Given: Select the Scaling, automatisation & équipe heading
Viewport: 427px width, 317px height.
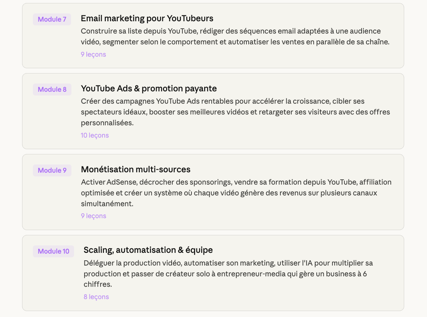Looking at the screenshot, I should [148, 250].
